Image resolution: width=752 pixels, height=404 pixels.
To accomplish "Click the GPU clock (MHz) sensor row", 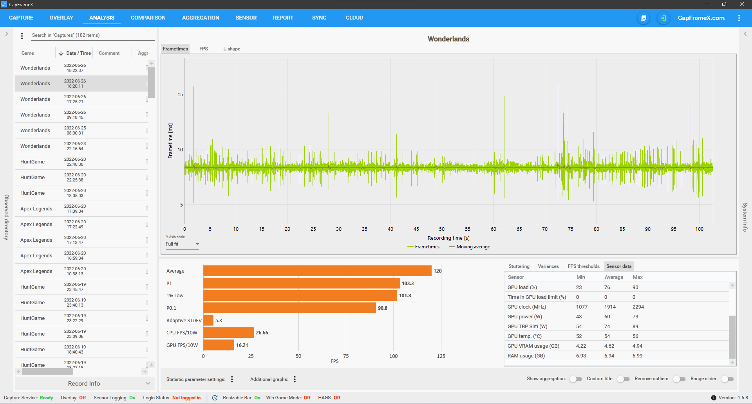I will click(616, 307).
